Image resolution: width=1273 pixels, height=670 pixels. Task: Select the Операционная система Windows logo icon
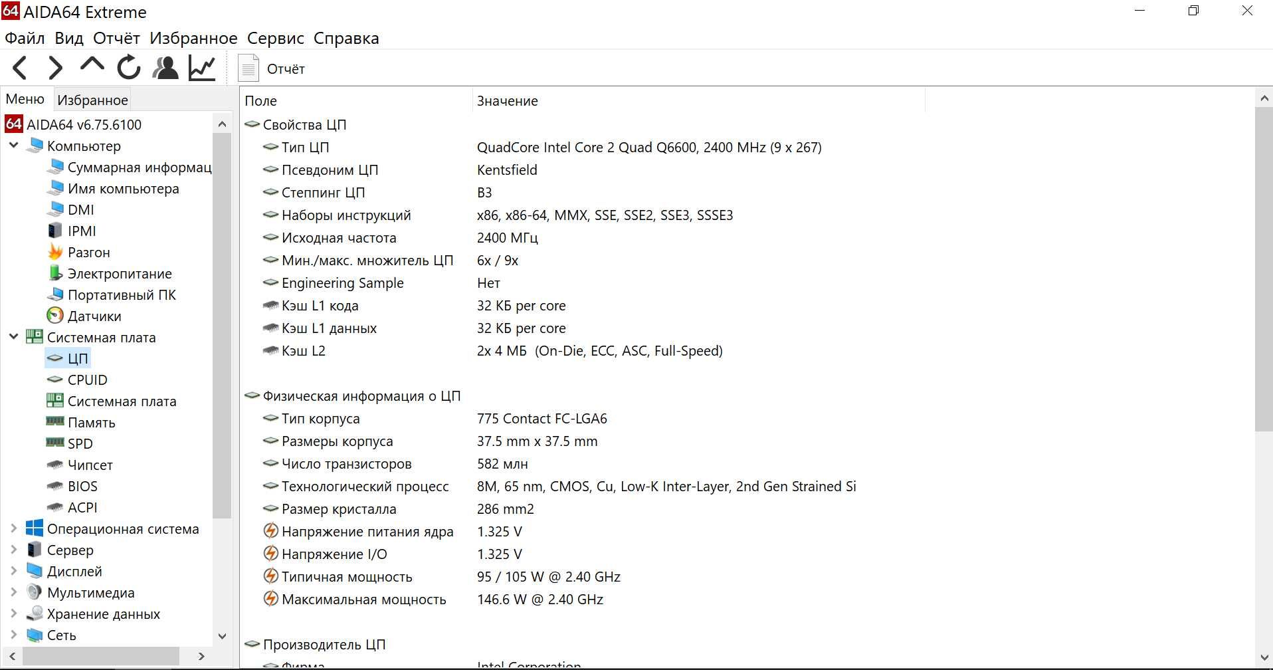pos(34,528)
